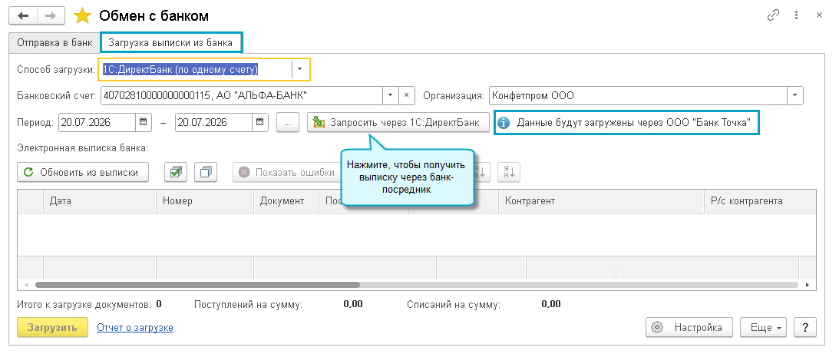Expand the Еще menu
The image size is (839, 354).
coord(764,327)
